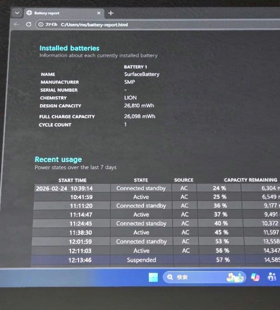Select the 11:24:45 start time cell
The image size is (280, 310).
pyautogui.click(x=81, y=224)
